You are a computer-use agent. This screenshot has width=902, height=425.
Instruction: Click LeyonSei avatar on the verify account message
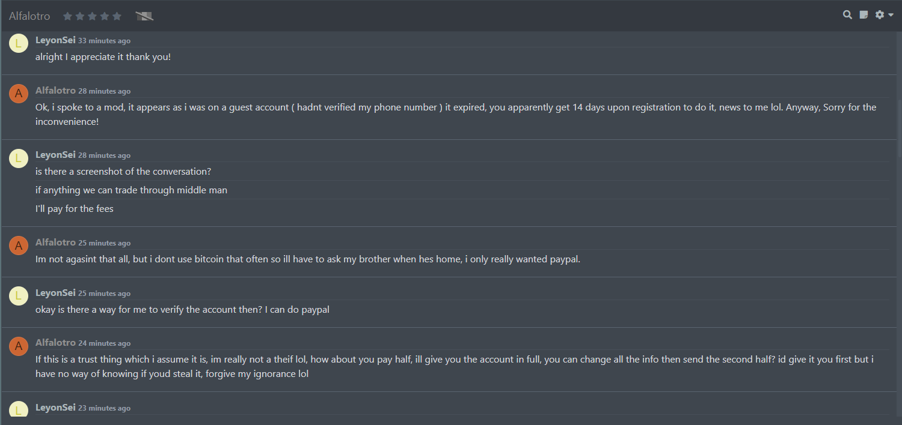click(19, 296)
